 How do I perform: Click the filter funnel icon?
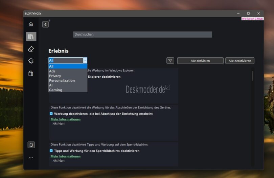coord(170,61)
